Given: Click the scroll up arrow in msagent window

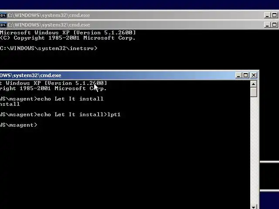Looking at the screenshot, I should 254,84.
